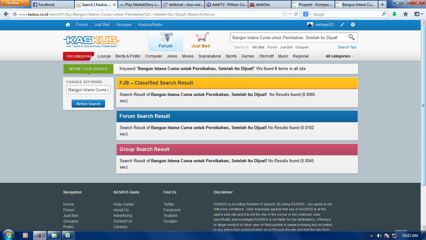Image resolution: width=426 pixels, height=240 pixels.
Task: Select the Forum search scope
Action: point(272,47)
